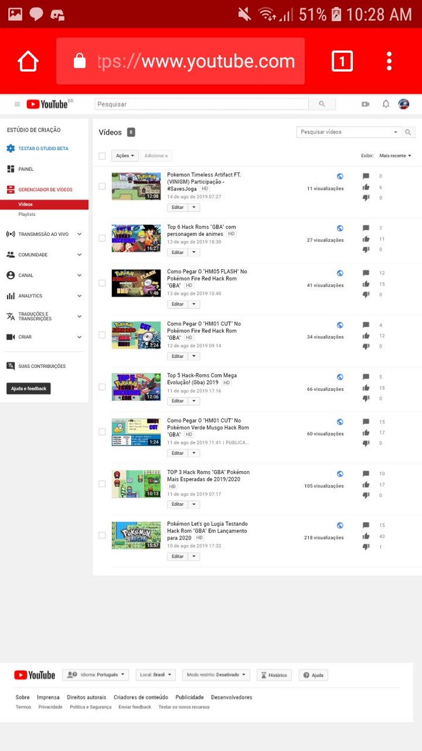Viewport: 422px width, 751px height.
Task: Check the Pokemon Timeless Artifact video checkbox
Action: (102, 186)
